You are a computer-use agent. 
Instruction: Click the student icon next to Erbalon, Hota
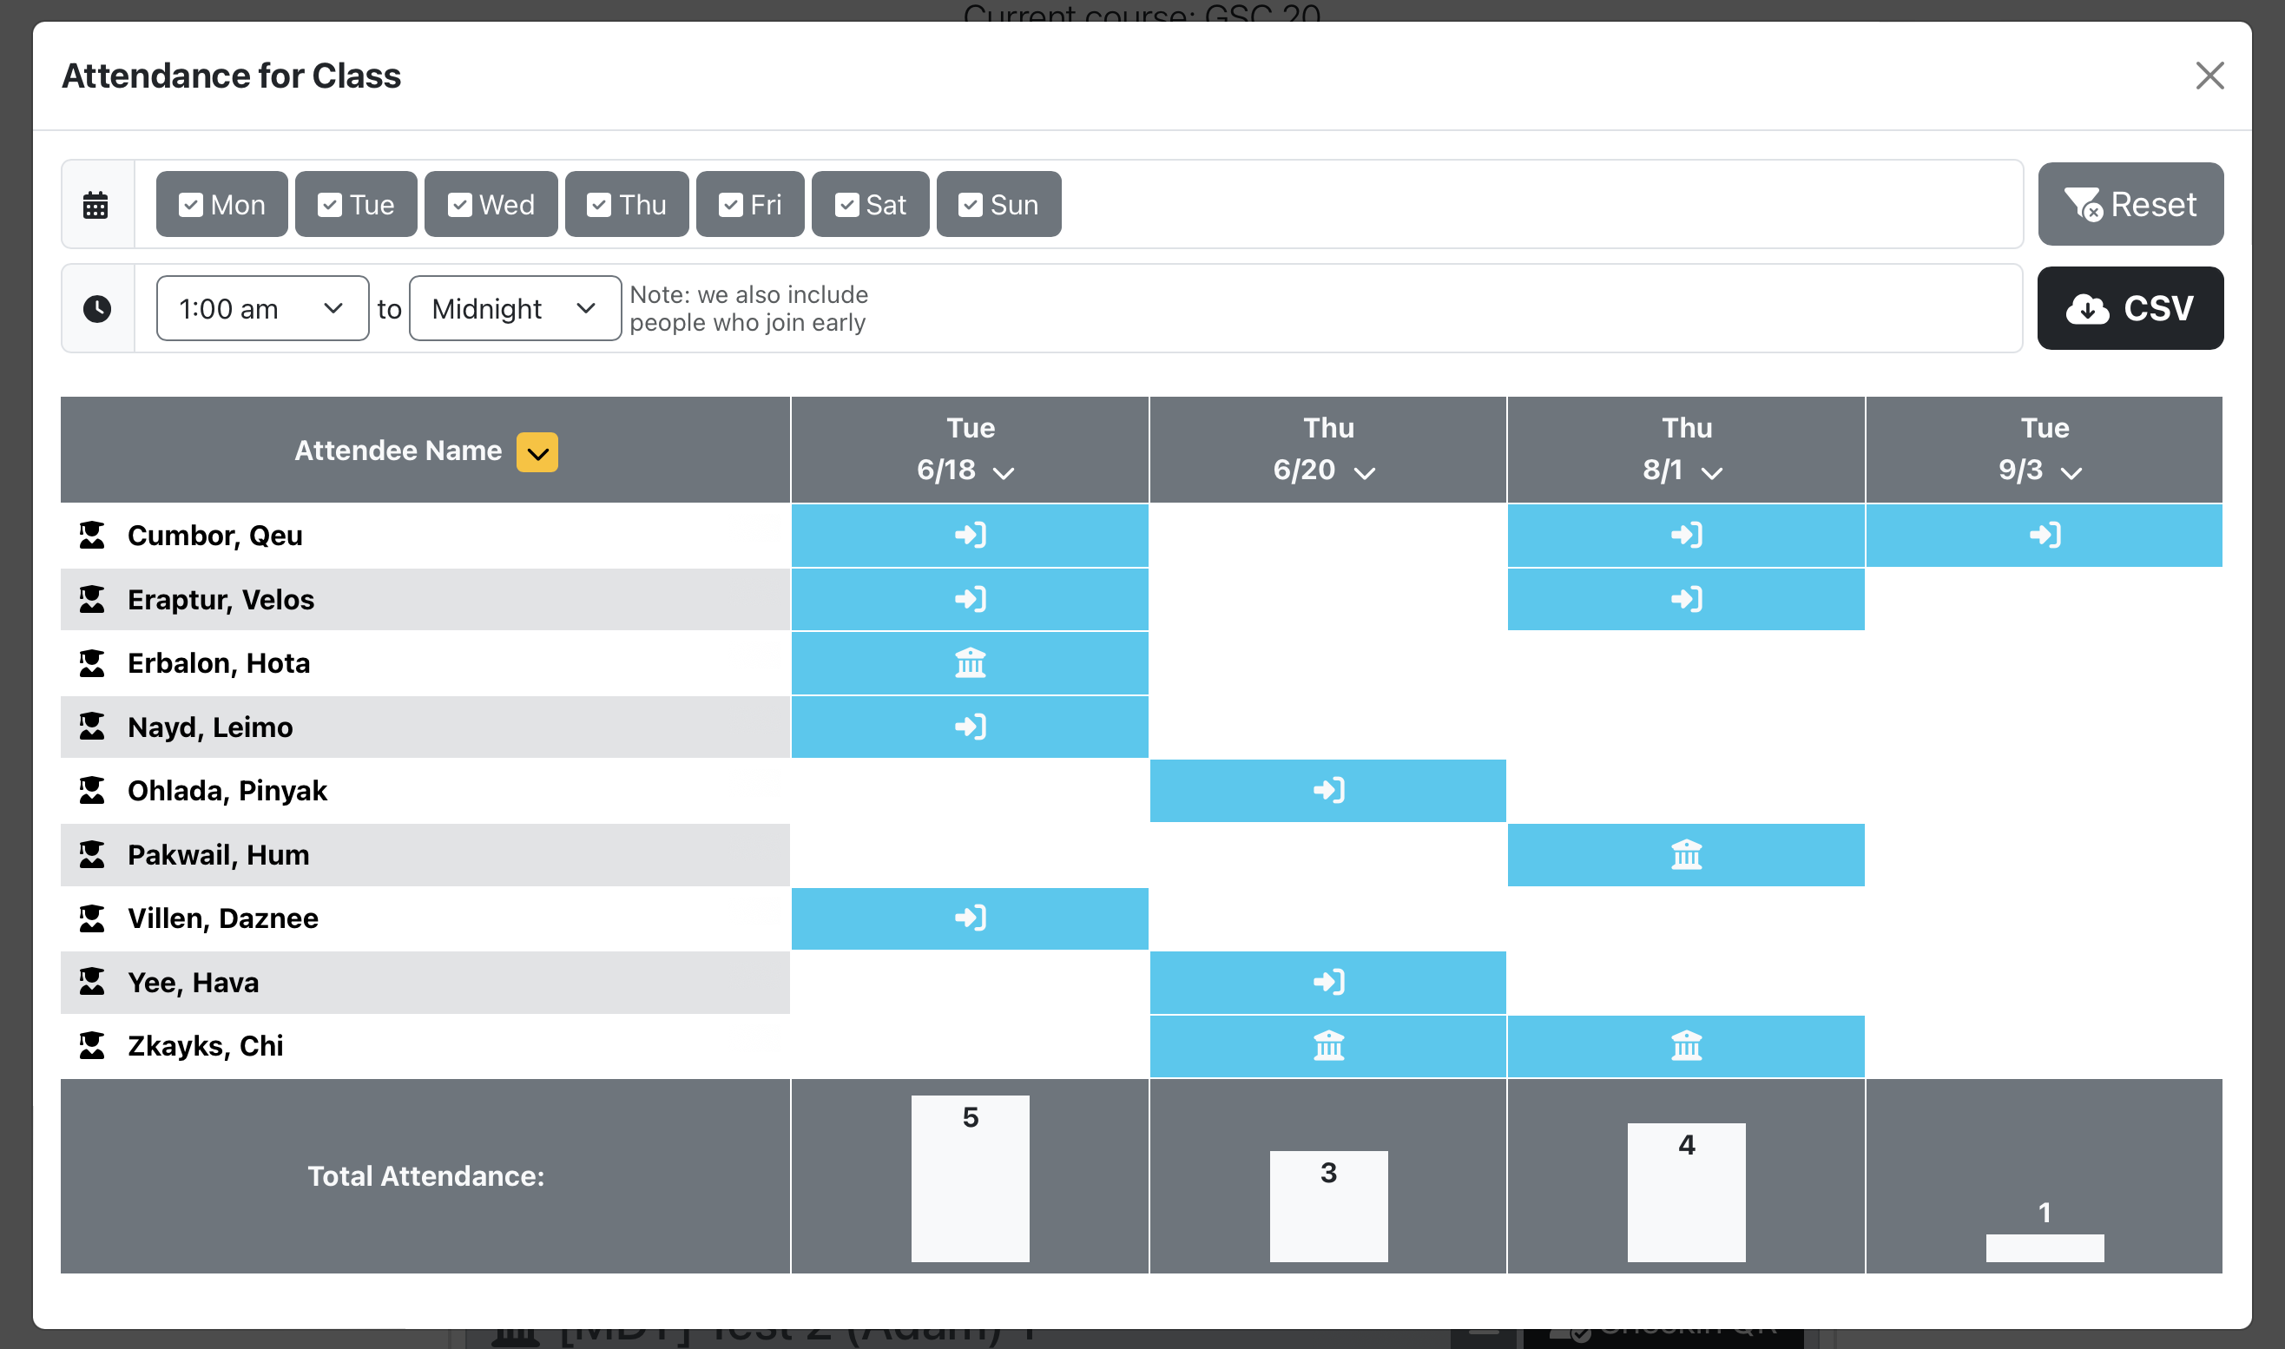tap(92, 662)
